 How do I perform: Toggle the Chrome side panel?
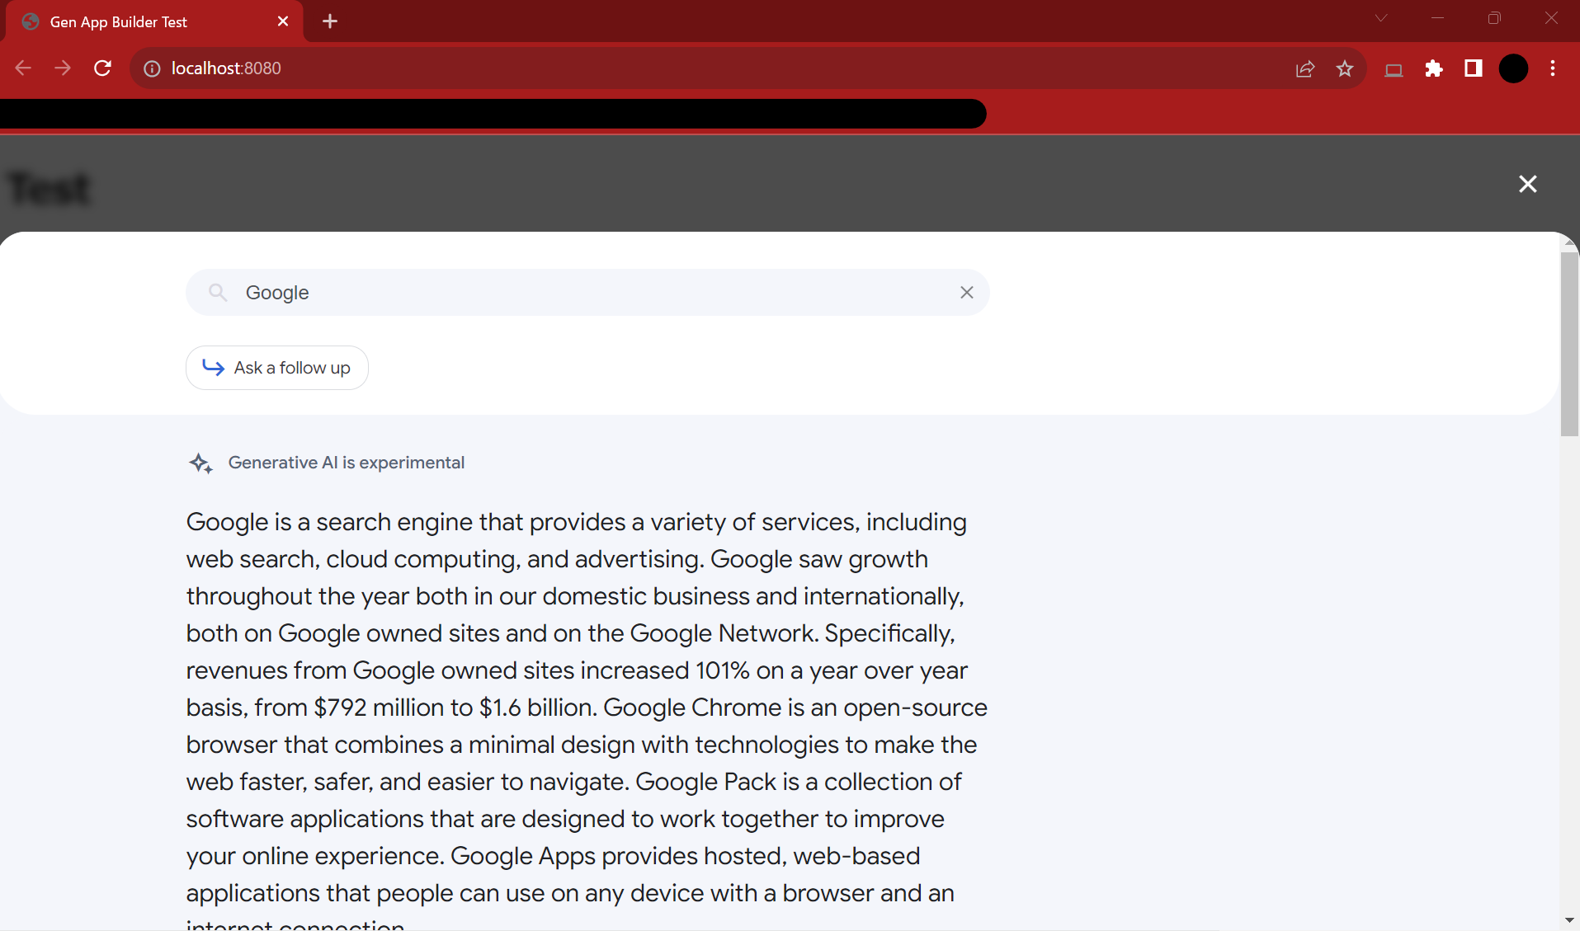[x=1474, y=68]
